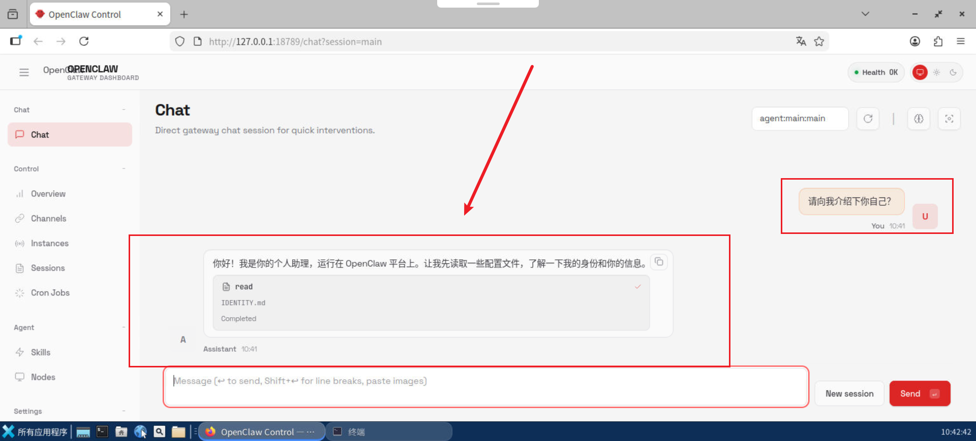Toggle focus mode icon

tap(949, 119)
